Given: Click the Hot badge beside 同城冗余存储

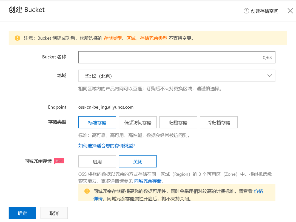Looking at the screenshot, I should point(59,161).
